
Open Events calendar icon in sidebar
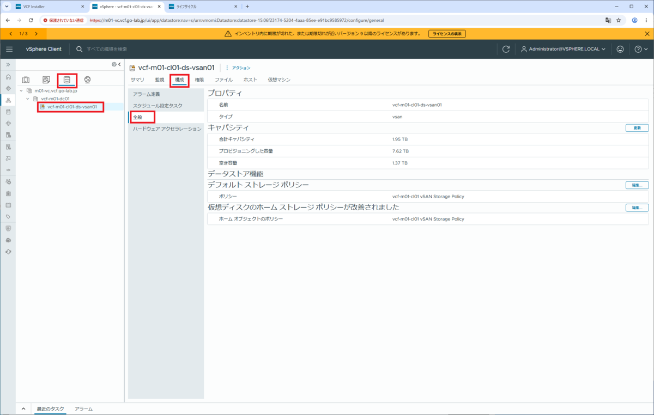8,205
